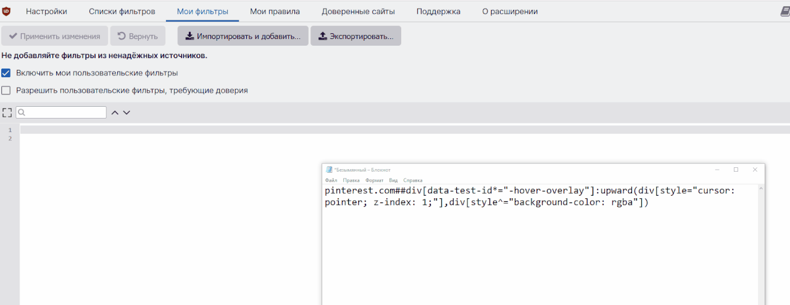Maximize the Notepad window
Image resolution: width=790 pixels, height=305 pixels.
click(x=736, y=170)
